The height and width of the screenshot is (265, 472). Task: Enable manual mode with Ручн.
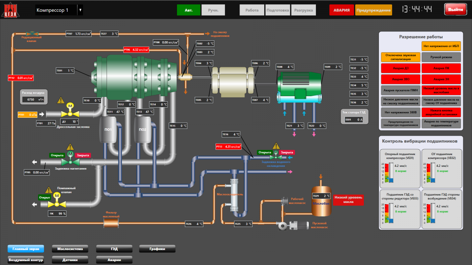pyautogui.click(x=213, y=10)
